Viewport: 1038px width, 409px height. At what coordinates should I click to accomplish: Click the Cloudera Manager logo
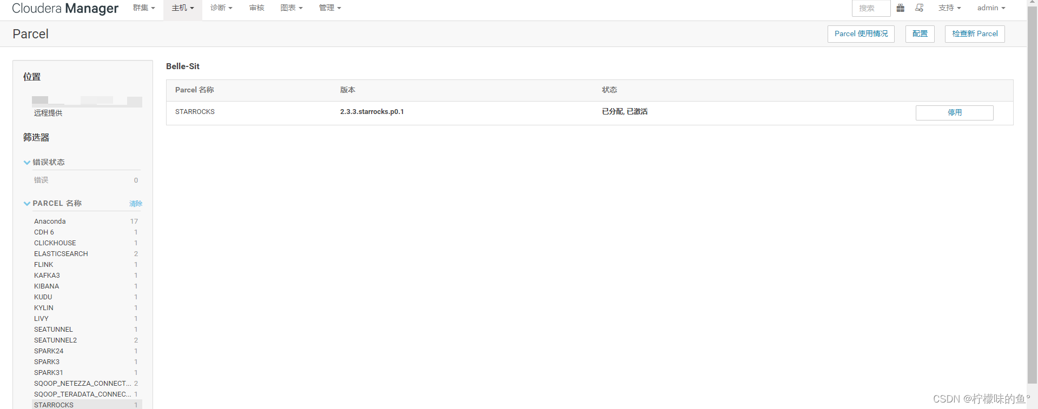[65, 8]
